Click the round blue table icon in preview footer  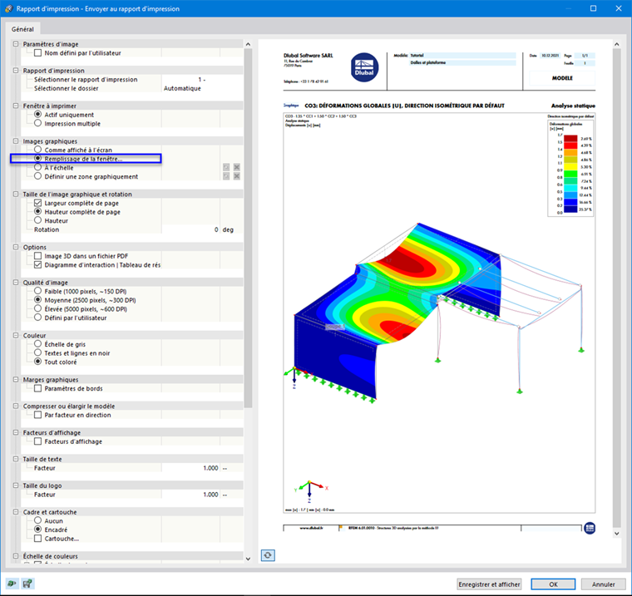pos(590,528)
